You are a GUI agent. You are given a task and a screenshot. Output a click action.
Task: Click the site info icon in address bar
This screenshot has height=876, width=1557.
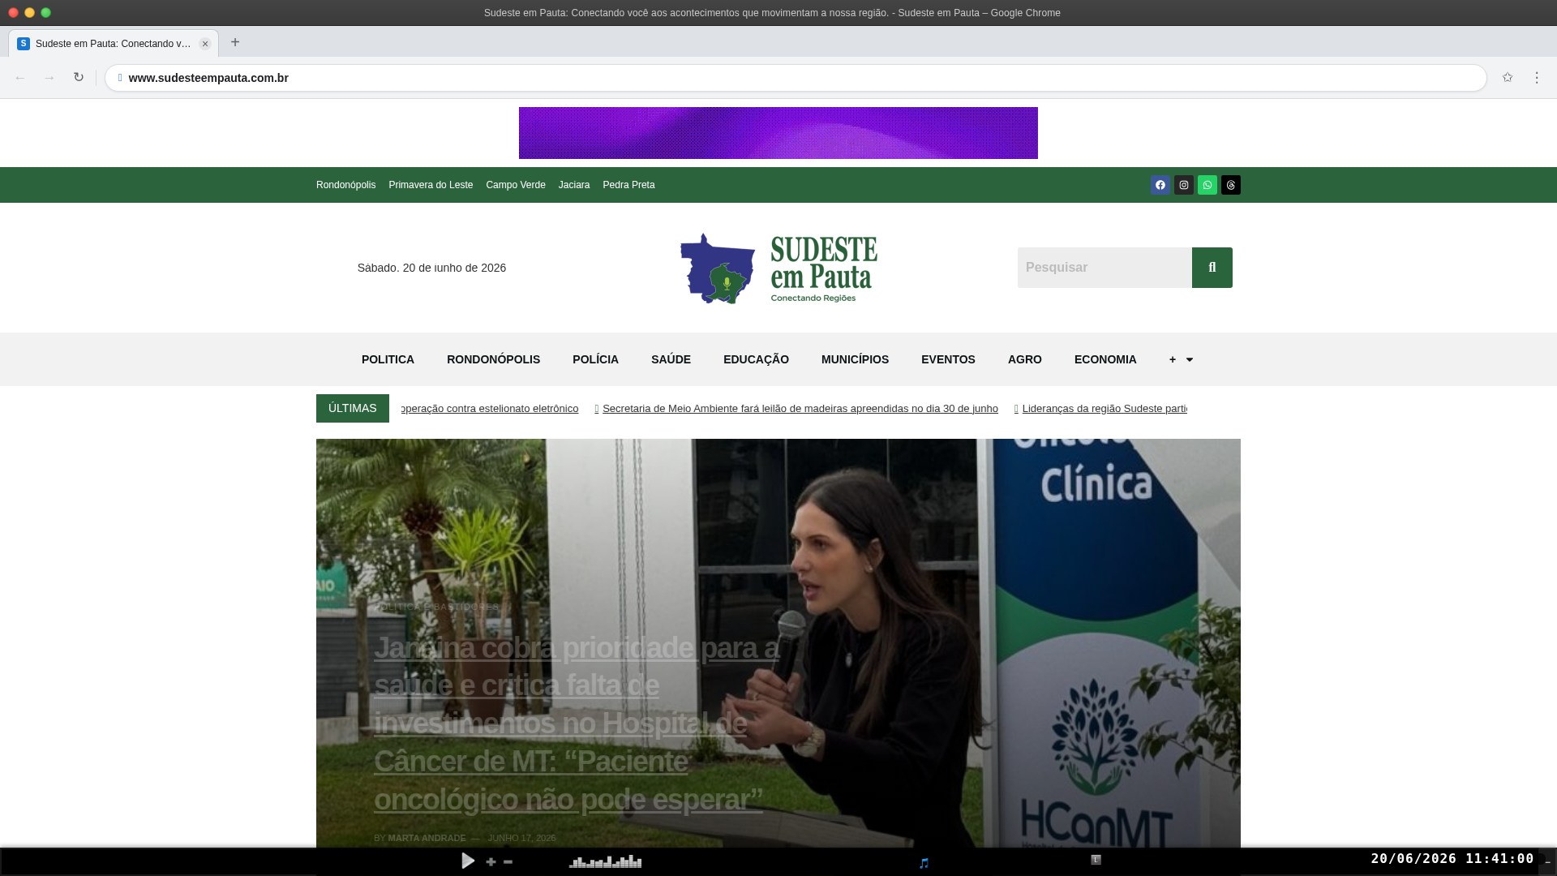tap(120, 78)
